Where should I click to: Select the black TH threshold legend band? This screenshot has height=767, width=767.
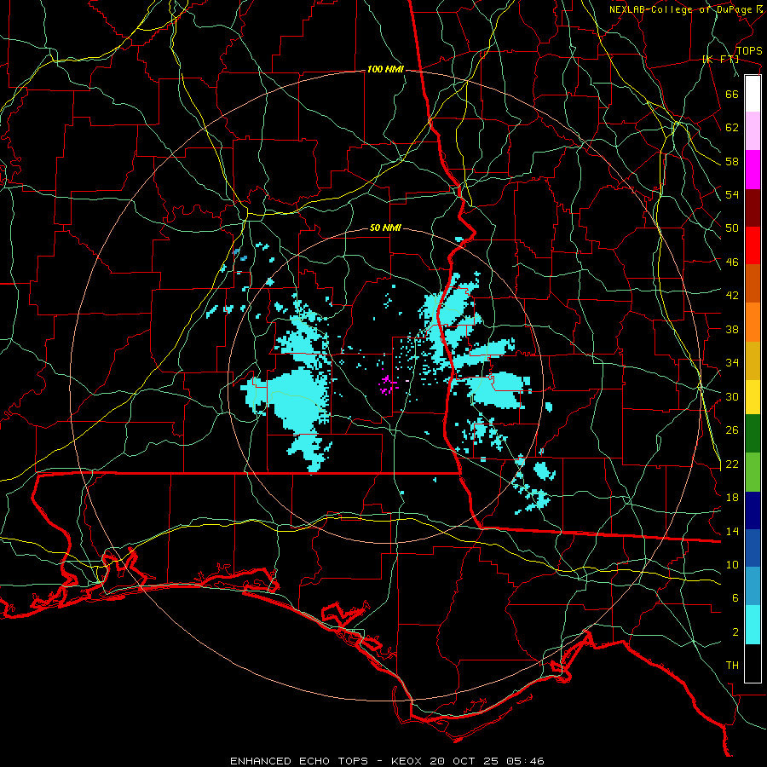[753, 663]
